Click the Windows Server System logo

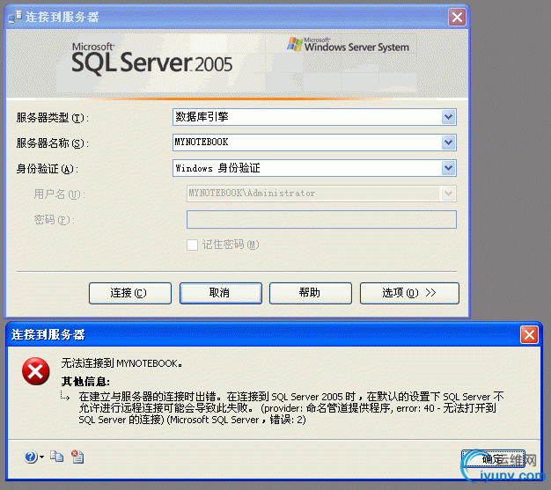[x=349, y=45]
